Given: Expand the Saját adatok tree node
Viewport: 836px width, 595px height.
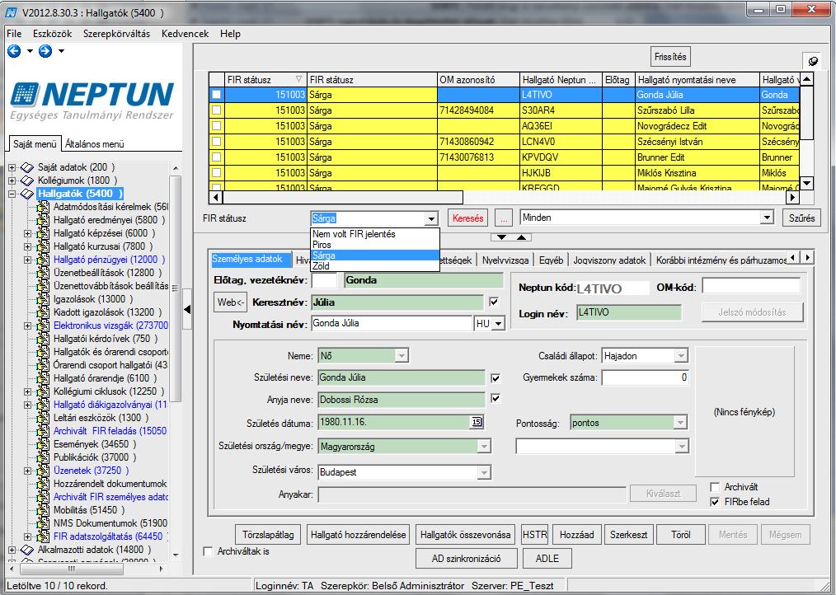Looking at the screenshot, I should coord(12,167).
